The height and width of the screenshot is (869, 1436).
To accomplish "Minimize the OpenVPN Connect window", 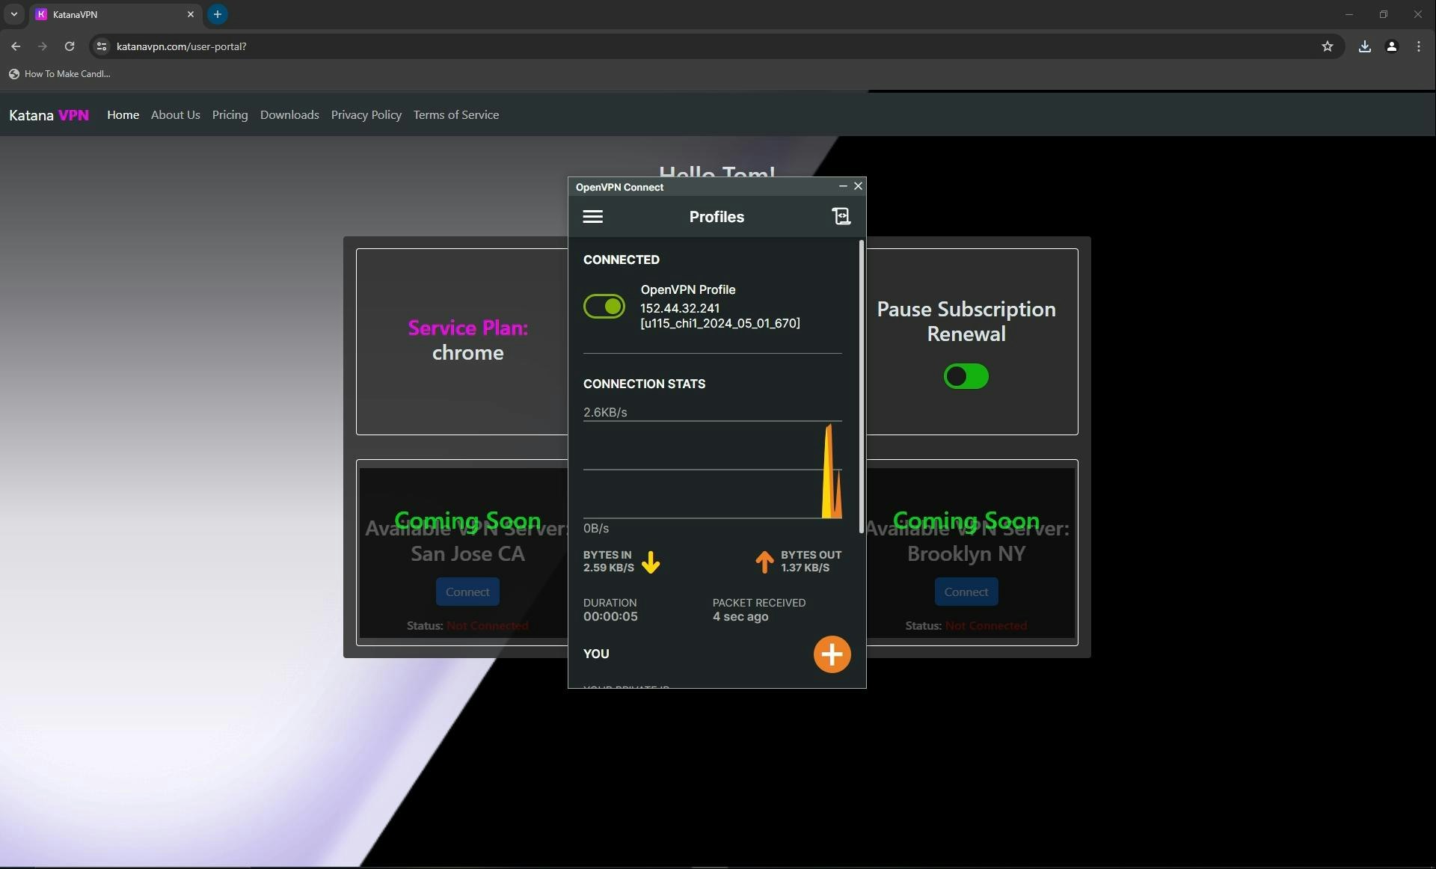I will coord(843,186).
